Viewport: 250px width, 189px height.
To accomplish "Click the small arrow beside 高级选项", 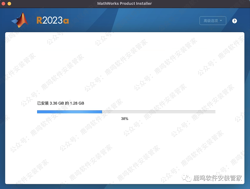I will [x=221, y=21].
